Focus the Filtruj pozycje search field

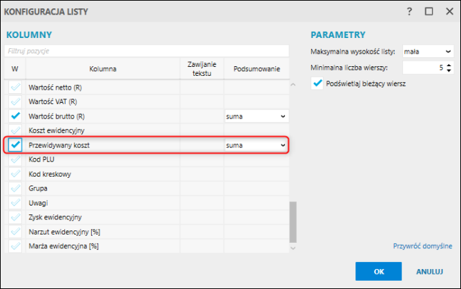pyautogui.click(x=146, y=50)
